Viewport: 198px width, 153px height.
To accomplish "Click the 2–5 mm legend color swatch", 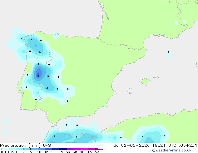I will click(x=27, y=149).
